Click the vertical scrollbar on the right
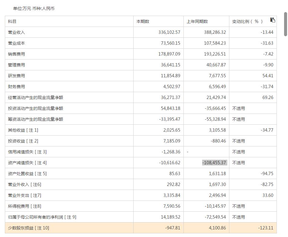The width and height of the screenshot is (288, 237). tap(284, 24)
